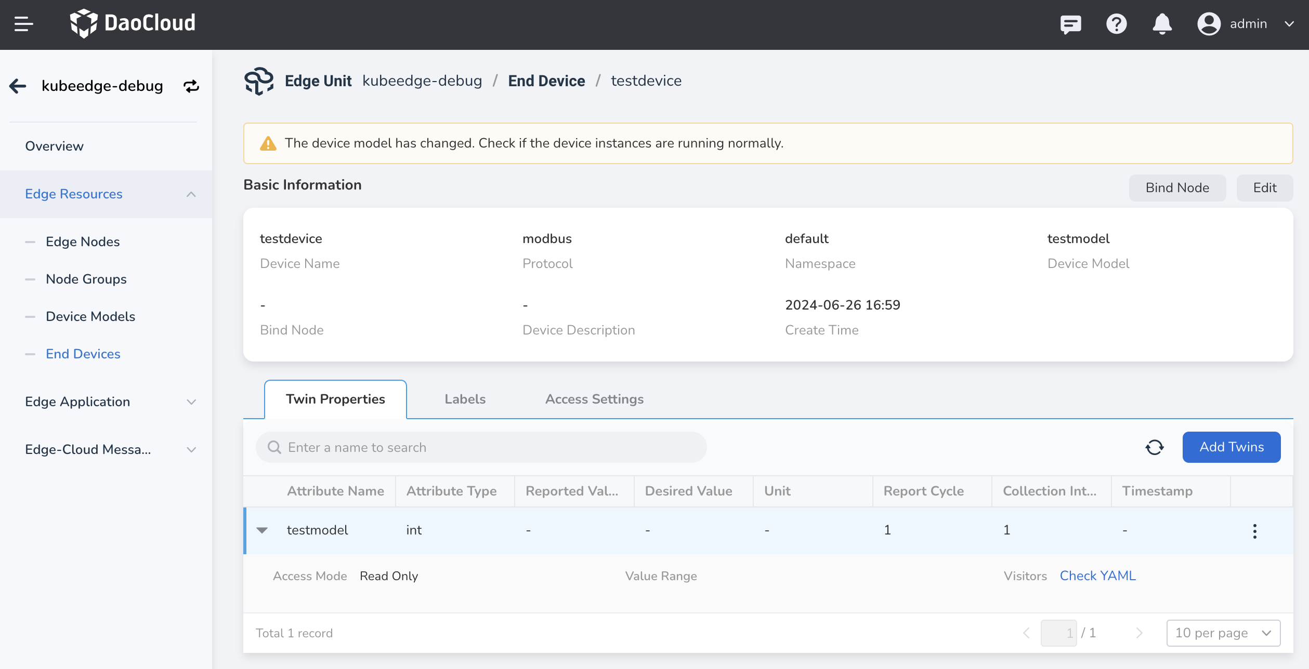Open the hamburger navigation menu
Viewport: 1309px width, 669px height.
pos(24,24)
